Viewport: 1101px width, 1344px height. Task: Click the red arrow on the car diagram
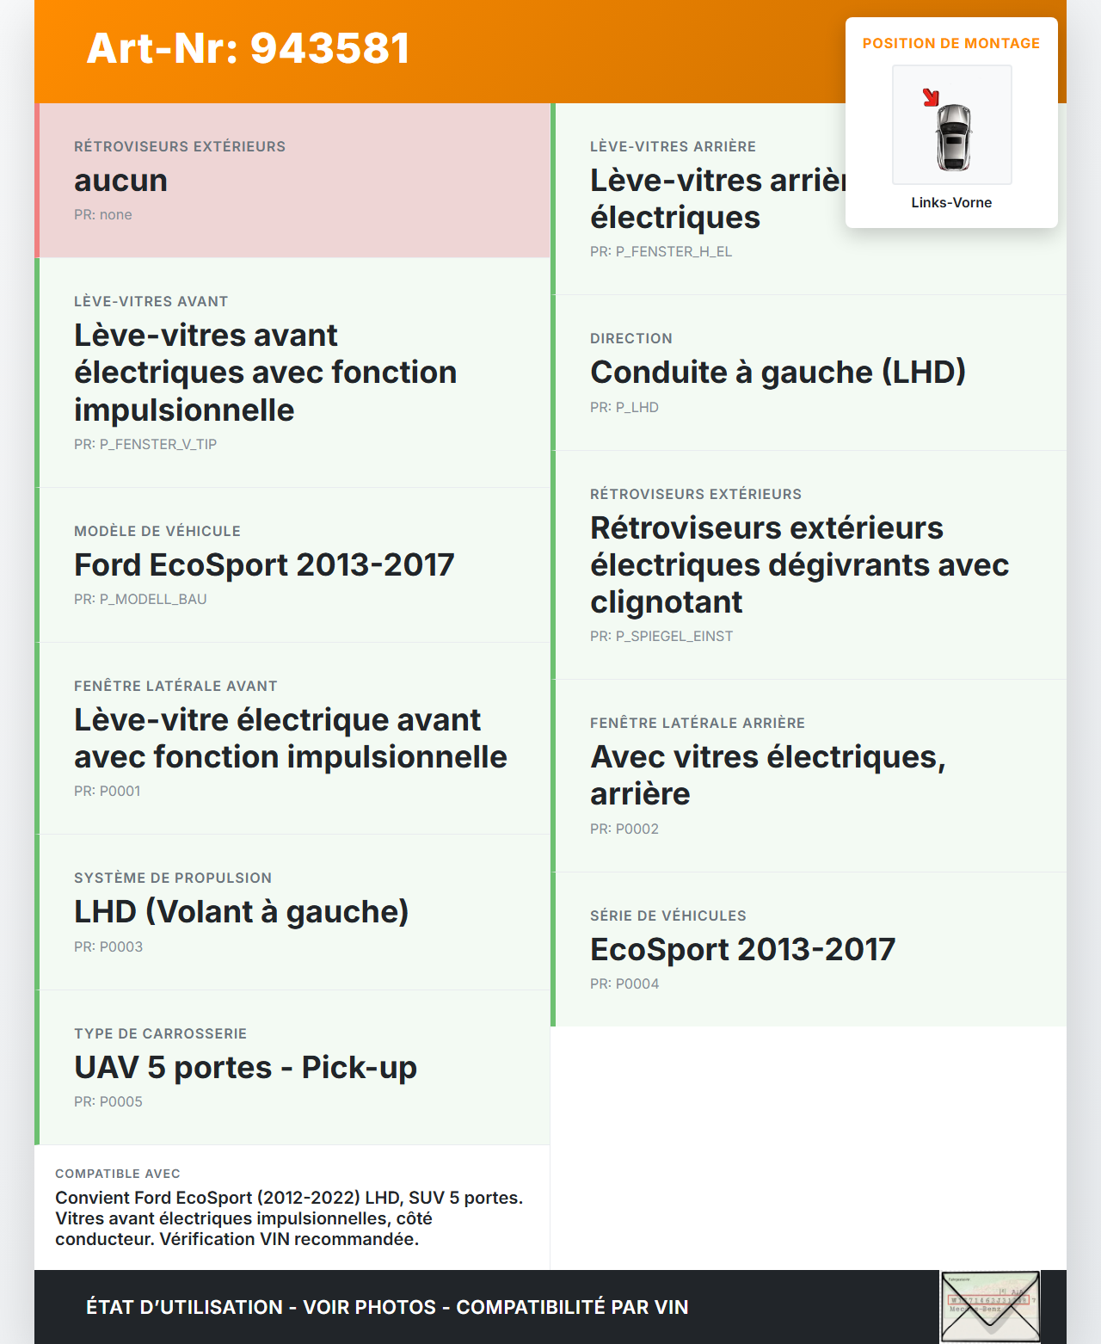point(931,97)
